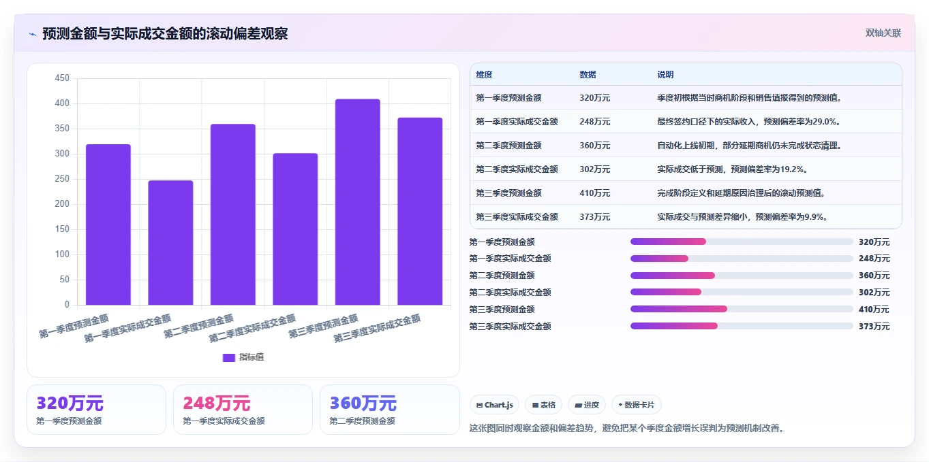Click the 指标值 legend label
Image resolution: width=929 pixels, height=462 pixels.
[x=251, y=357]
